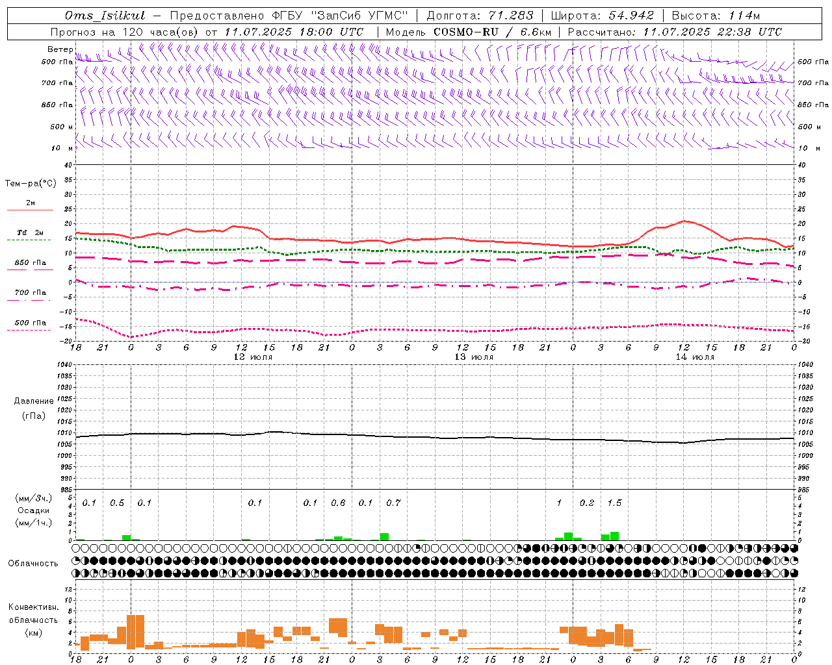The width and height of the screenshot is (832, 665).
Task: Click the '13 июля' date label
Action: tap(474, 357)
